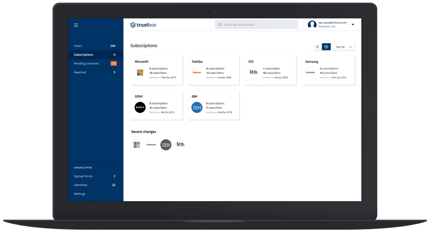Click the Microsoft logo in its card
432x237 pixels.
click(140, 73)
